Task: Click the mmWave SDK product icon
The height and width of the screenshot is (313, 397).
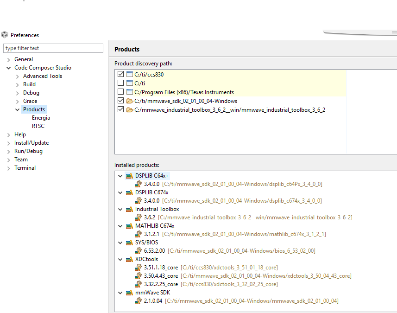Action: tap(129, 293)
